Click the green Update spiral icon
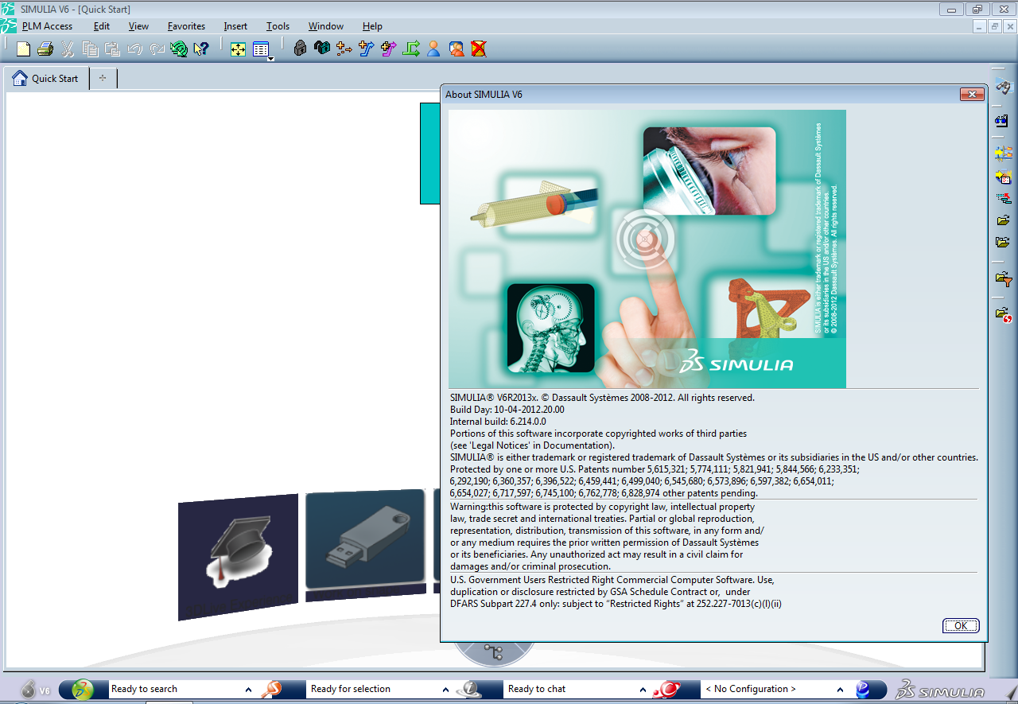Viewport: 1018px width, 704px height. [x=179, y=49]
